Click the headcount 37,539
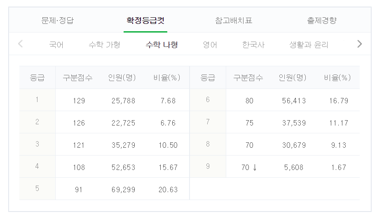Viewport: 377px width, 221px height. [294, 123]
